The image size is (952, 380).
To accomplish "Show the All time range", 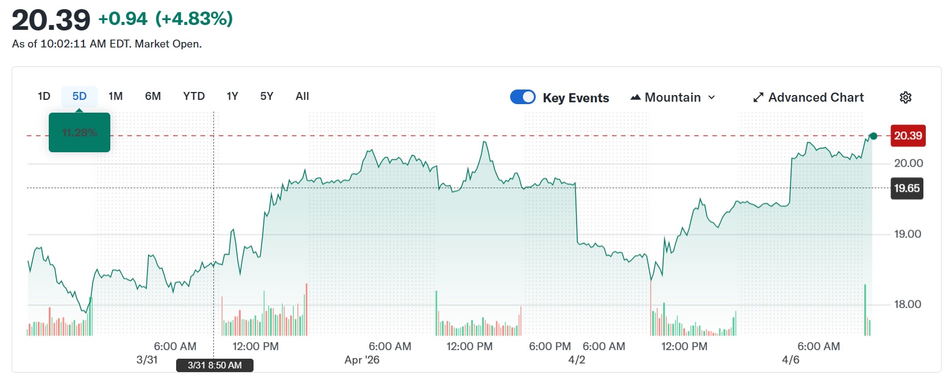I will tap(302, 96).
